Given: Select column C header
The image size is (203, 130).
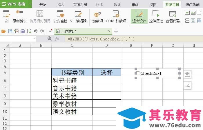Looking at the screenshot, I should (72, 45).
